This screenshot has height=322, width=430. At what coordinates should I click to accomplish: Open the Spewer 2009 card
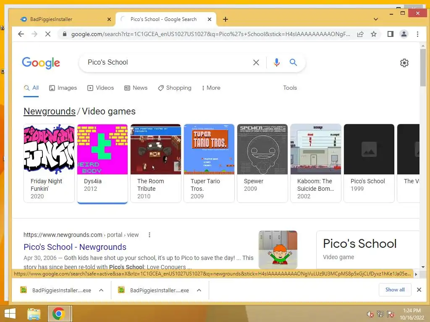click(x=262, y=163)
